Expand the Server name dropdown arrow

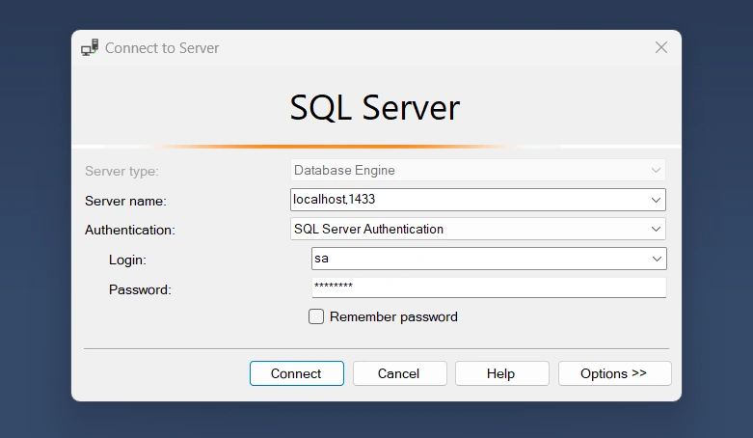(656, 200)
